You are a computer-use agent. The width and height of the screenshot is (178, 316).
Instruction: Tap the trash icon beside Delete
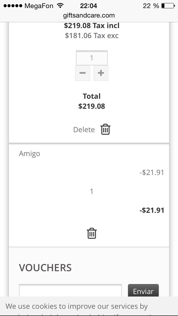click(105, 130)
